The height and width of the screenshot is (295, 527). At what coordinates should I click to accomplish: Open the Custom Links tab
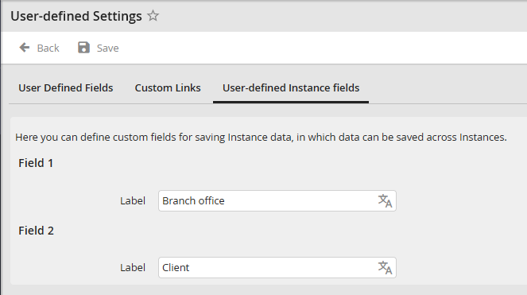pyautogui.click(x=168, y=88)
